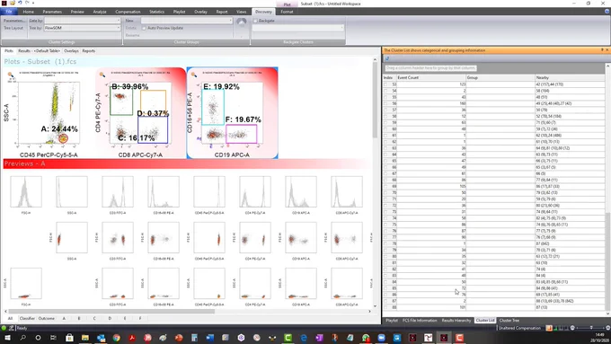Viewport: 611px width, 344px height.
Task: Check the checkbox for cluster index 53
Action: pos(385,84)
